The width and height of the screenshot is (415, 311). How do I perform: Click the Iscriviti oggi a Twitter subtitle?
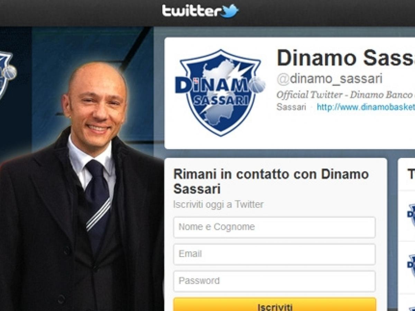(218, 205)
